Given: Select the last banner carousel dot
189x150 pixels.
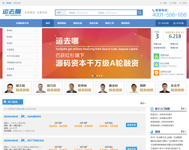Looking at the screenshot, I should 102,76.
